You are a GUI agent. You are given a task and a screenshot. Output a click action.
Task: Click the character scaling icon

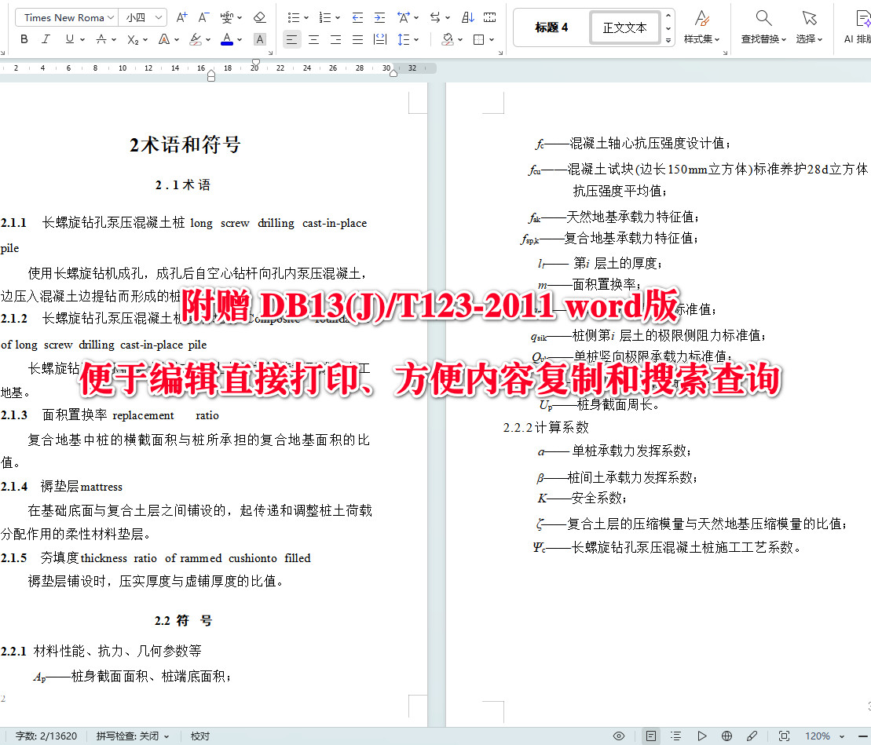tap(403, 18)
